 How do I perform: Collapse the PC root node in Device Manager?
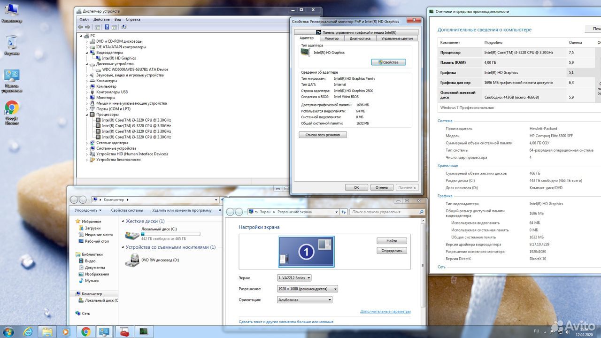pos(81,36)
